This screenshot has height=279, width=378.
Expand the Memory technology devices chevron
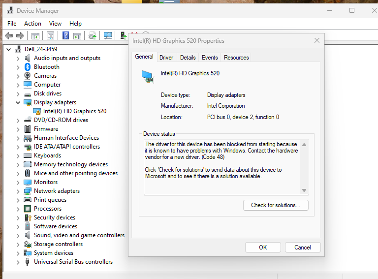18,165
